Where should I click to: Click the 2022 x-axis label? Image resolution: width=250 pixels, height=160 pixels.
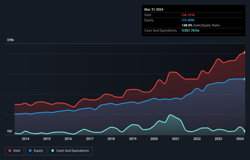(197, 139)
